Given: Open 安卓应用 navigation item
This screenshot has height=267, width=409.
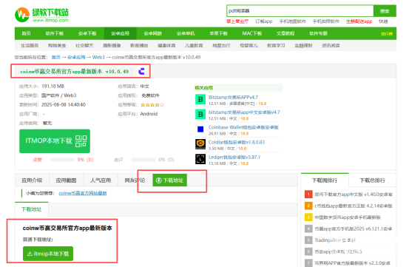Looking at the screenshot, I should click(x=120, y=33).
